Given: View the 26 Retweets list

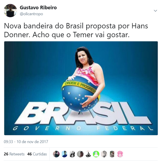Looking at the screenshot, I should click(x=14, y=154).
